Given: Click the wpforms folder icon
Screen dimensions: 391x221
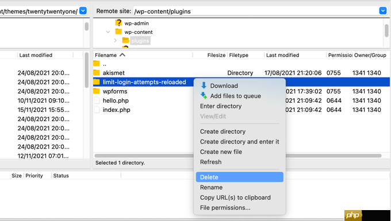Looking at the screenshot, I should (97, 91).
